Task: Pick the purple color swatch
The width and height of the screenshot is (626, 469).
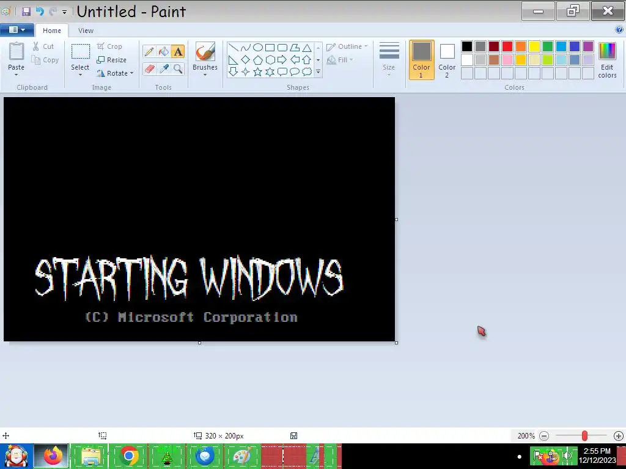Action: pyautogui.click(x=588, y=46)
